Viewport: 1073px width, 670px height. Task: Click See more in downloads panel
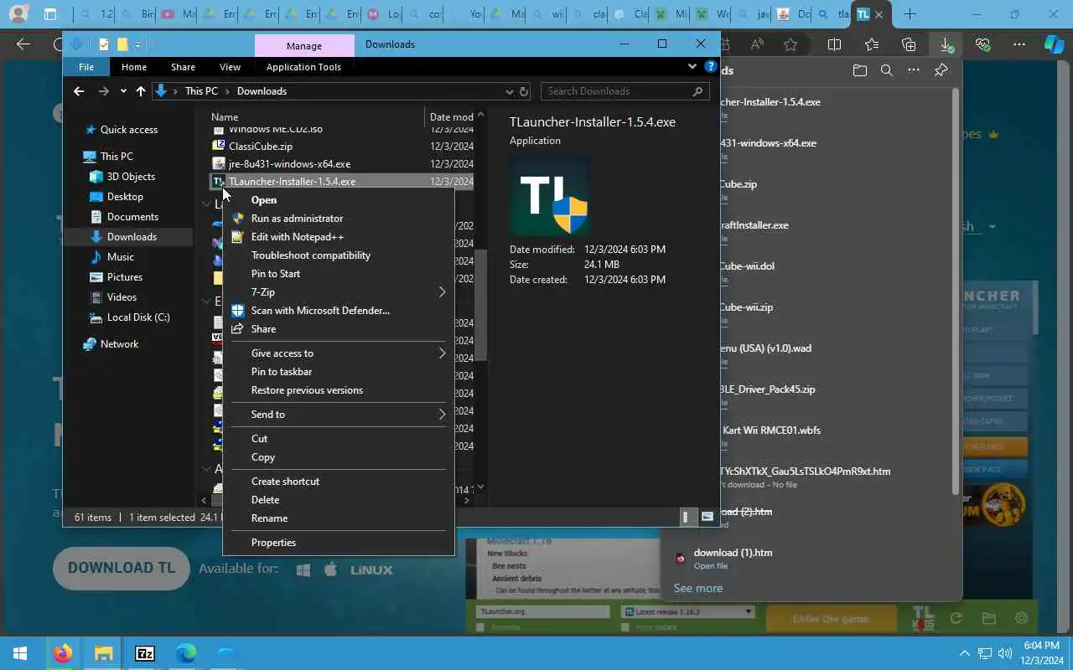tap(698, 588)
